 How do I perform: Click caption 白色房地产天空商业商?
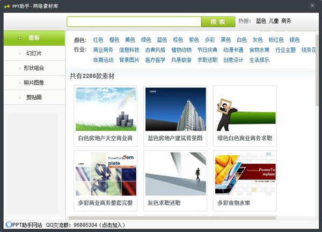[x=105, y=139]
